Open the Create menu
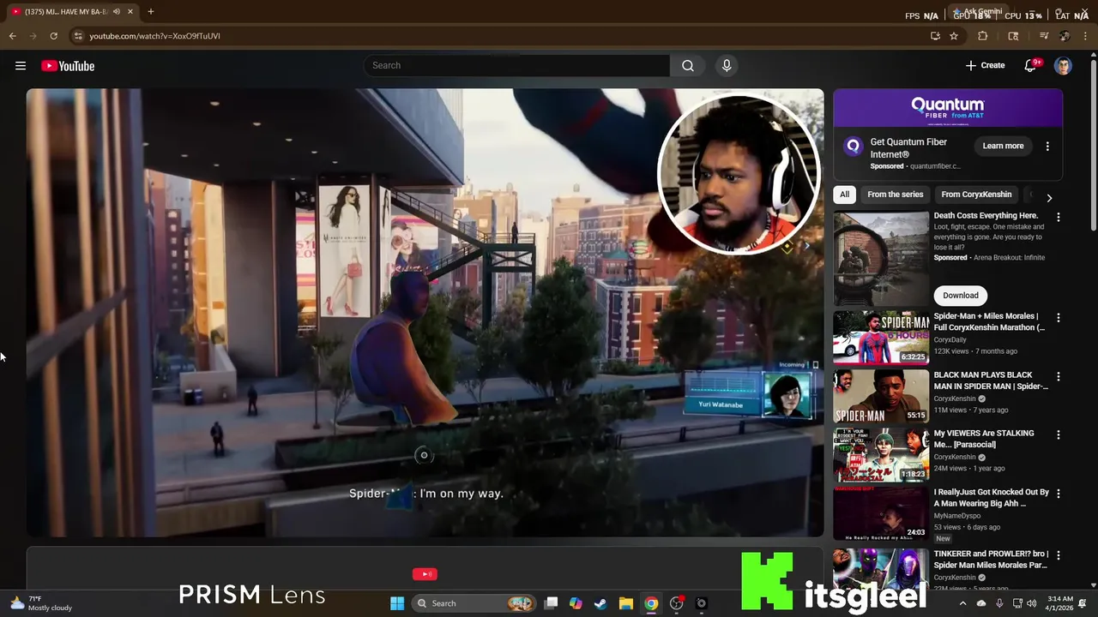This screenshot has height=617, width=1098. [x=985, y=66]
